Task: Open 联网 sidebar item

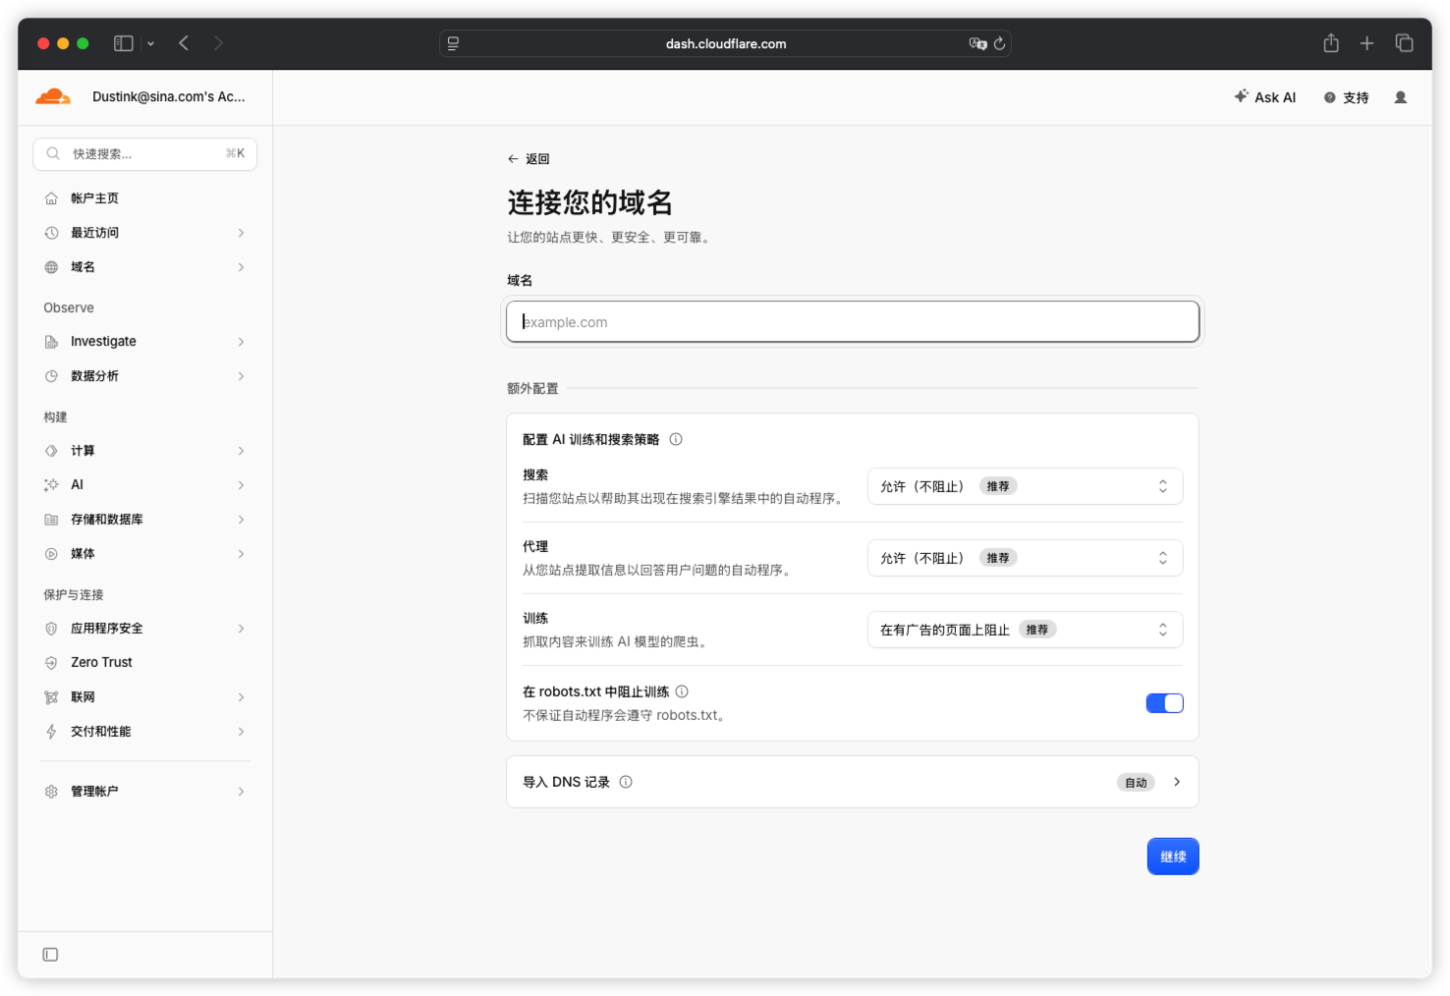Action: [x=145, y=697]
